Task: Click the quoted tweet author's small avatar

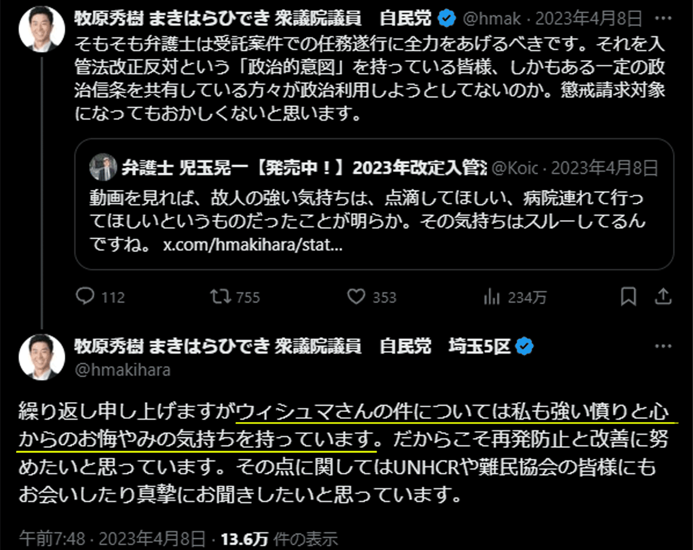Action: (x=103, y=168)
